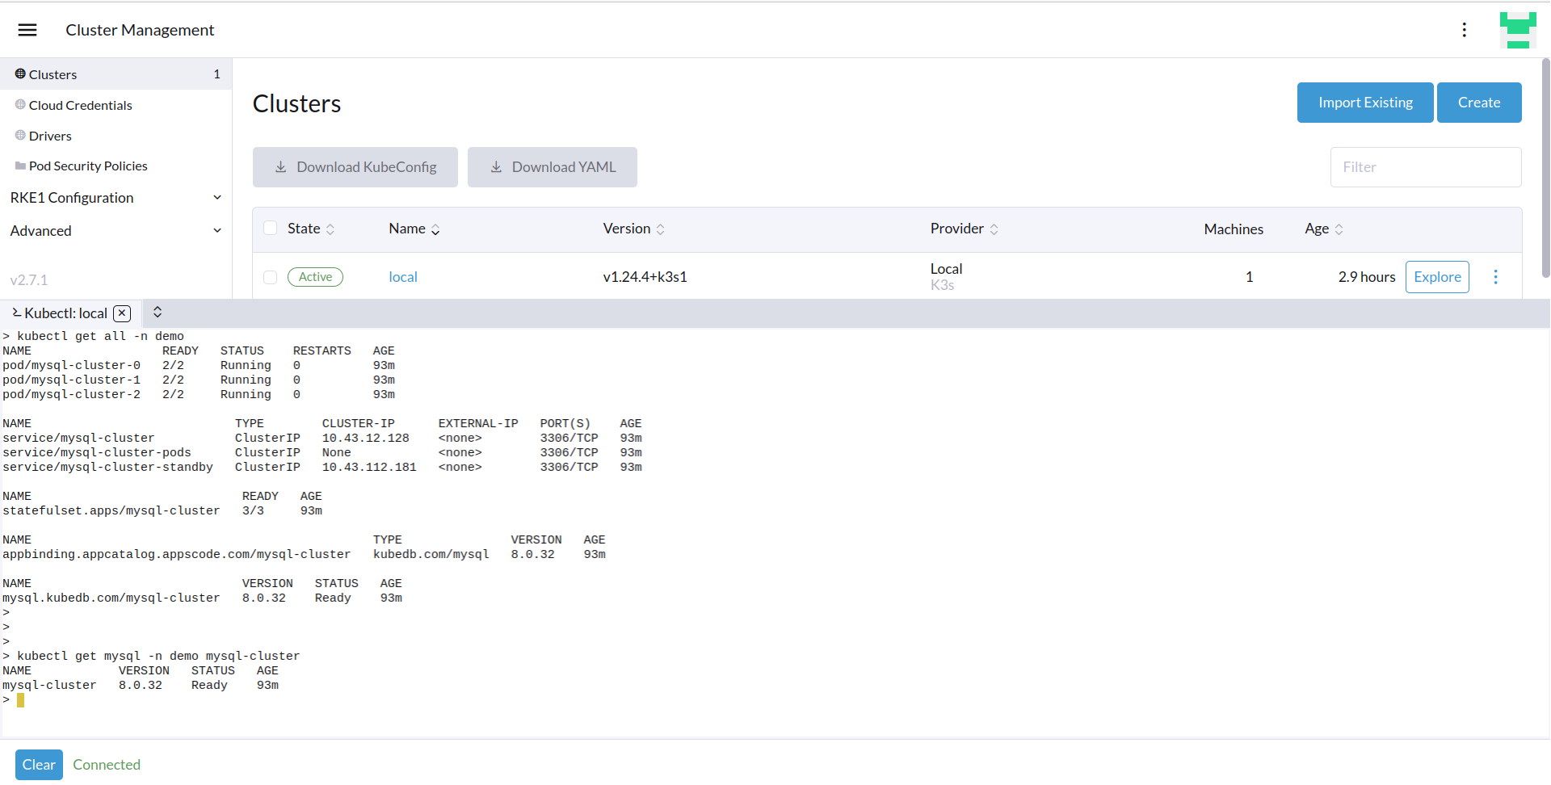Open Cloud Credentials in the sidebar

80,105
